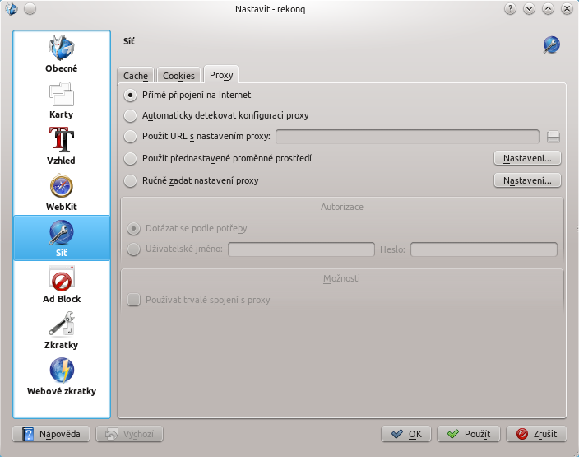
Task: Switch to the Cookies tab
Action: coord(178,76)
